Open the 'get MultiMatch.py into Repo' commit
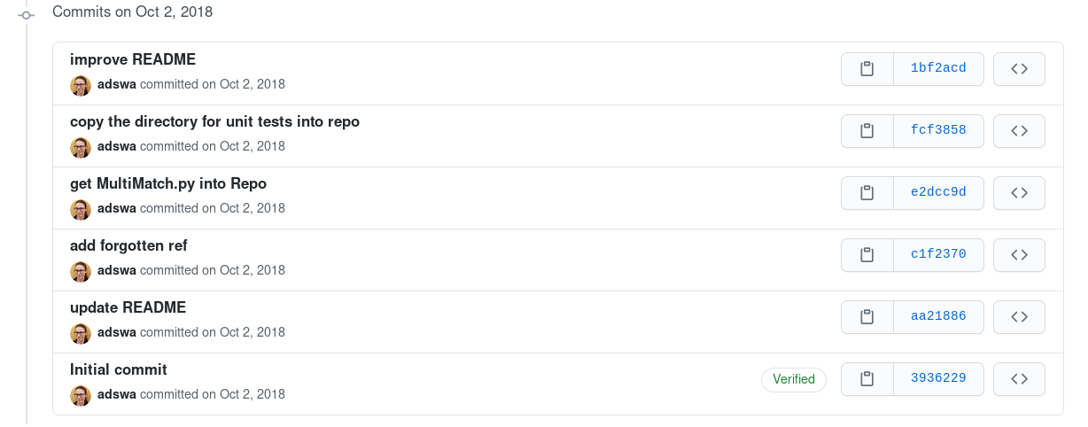This screenshot has height=427, width=1088. [168, 184]
